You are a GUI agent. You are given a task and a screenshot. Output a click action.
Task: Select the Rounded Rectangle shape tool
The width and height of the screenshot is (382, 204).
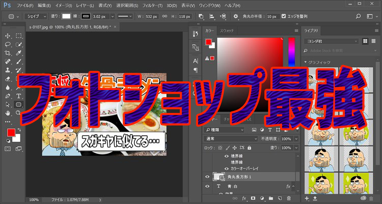coord(18,104)
